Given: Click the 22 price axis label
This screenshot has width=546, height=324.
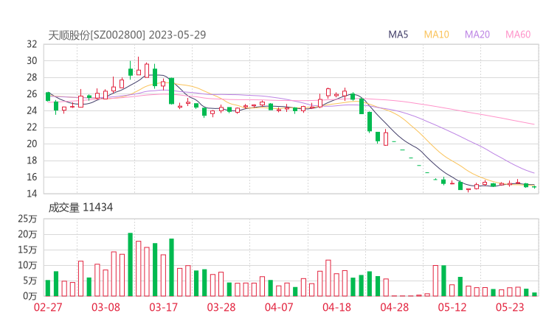Looking at the screenshot, I should 32,127.
